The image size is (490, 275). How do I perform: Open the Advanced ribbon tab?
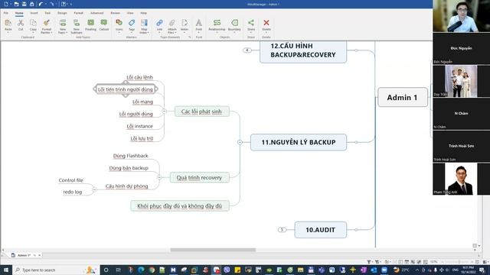click(x=97, y=13)
